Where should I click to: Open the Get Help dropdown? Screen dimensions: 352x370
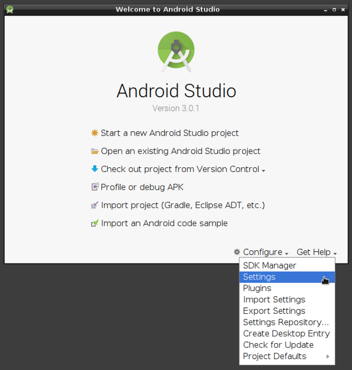(317, 252)
